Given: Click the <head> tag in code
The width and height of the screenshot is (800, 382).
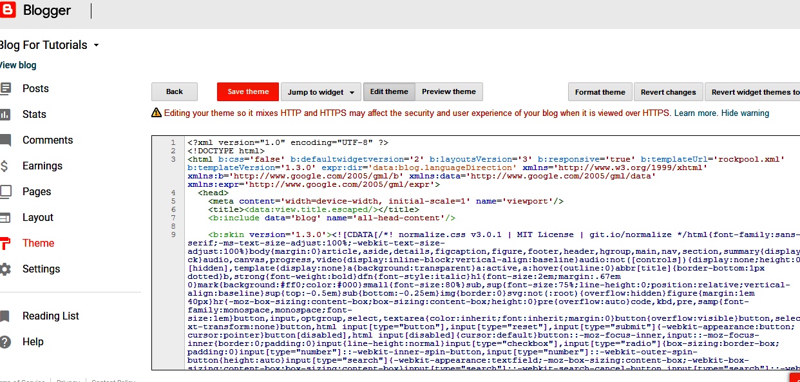Looking at the screenshot, I should point(213,193).
